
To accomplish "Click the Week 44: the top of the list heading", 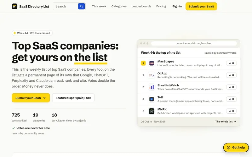I will pos(161,53).
